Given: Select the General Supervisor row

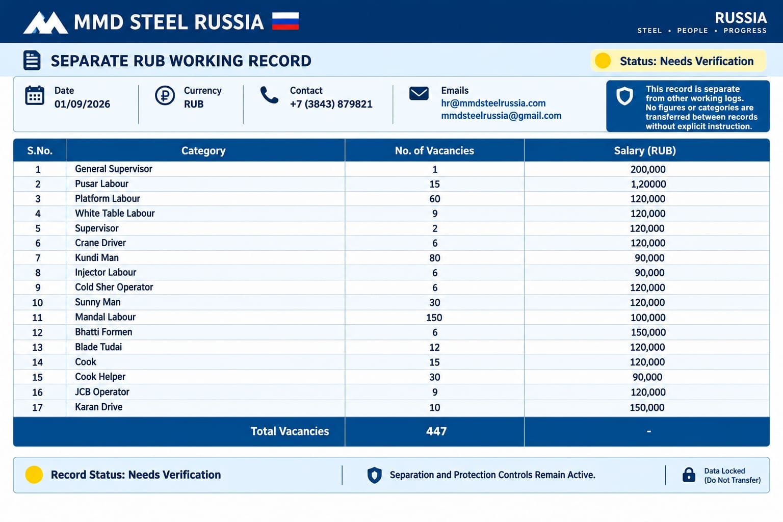Looking at the screenshot, I should pos(391,169).
